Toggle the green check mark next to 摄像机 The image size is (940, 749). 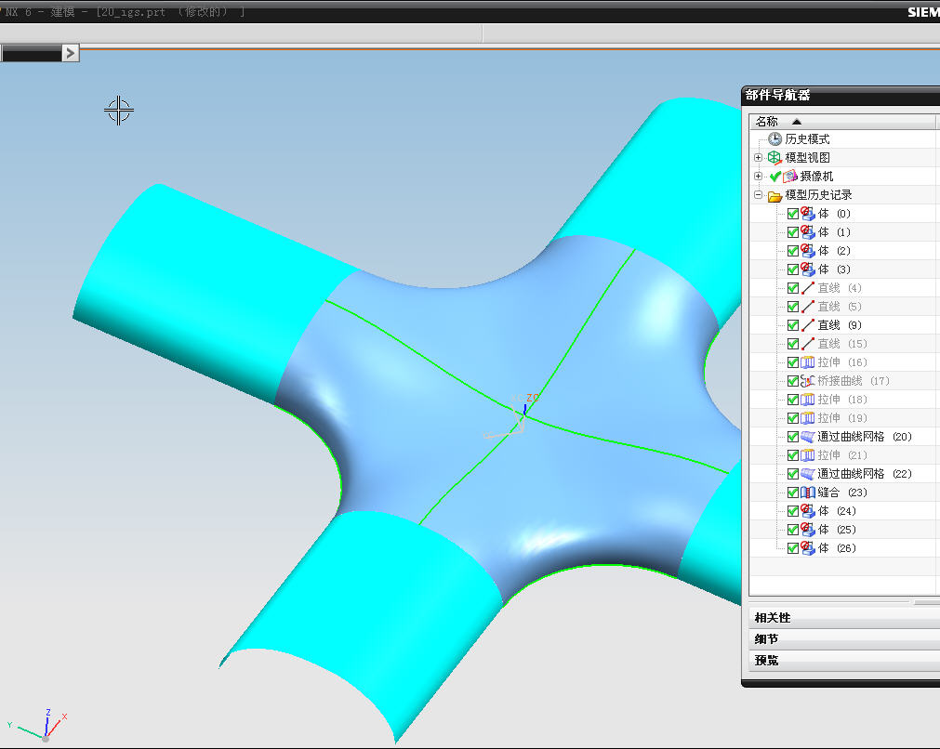point(775,177)
